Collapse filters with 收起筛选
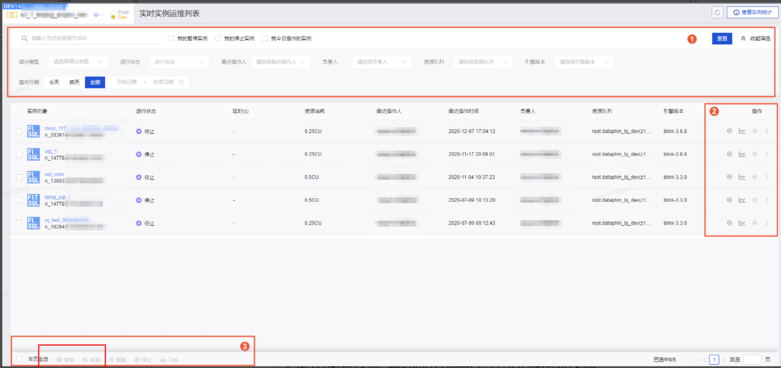This screenshot has width=781, height=368. pos(755,38)
